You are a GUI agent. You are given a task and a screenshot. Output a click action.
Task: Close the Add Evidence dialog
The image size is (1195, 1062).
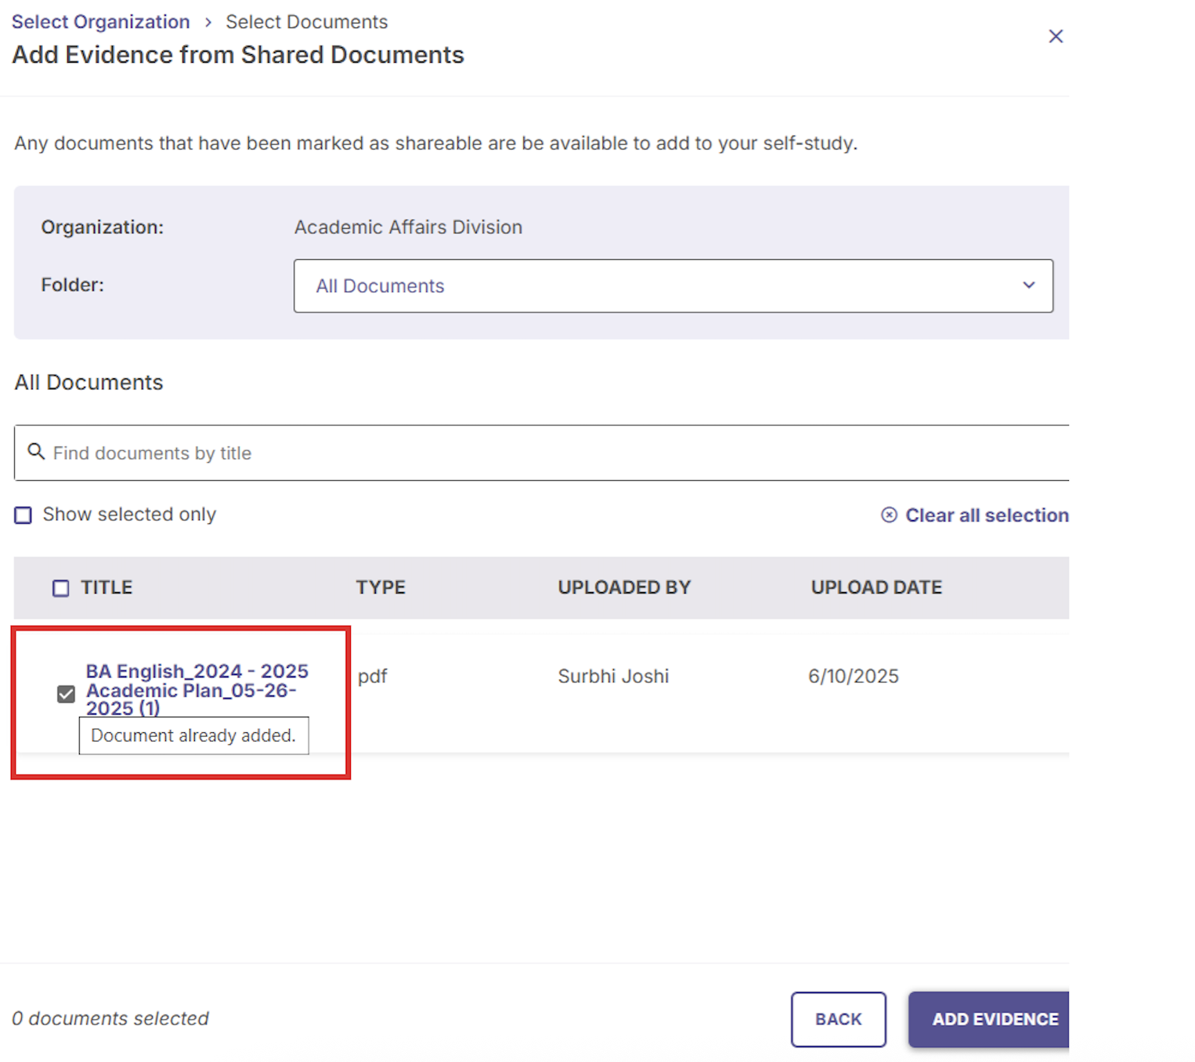coord(1055,36)
